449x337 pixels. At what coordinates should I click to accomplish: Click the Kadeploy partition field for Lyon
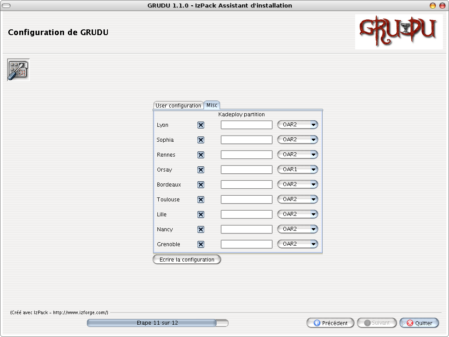(246, 125)
